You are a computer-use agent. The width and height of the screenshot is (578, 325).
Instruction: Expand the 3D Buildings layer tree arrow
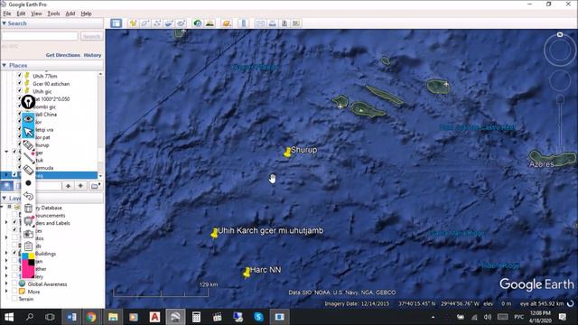click(x=6, y=253)
